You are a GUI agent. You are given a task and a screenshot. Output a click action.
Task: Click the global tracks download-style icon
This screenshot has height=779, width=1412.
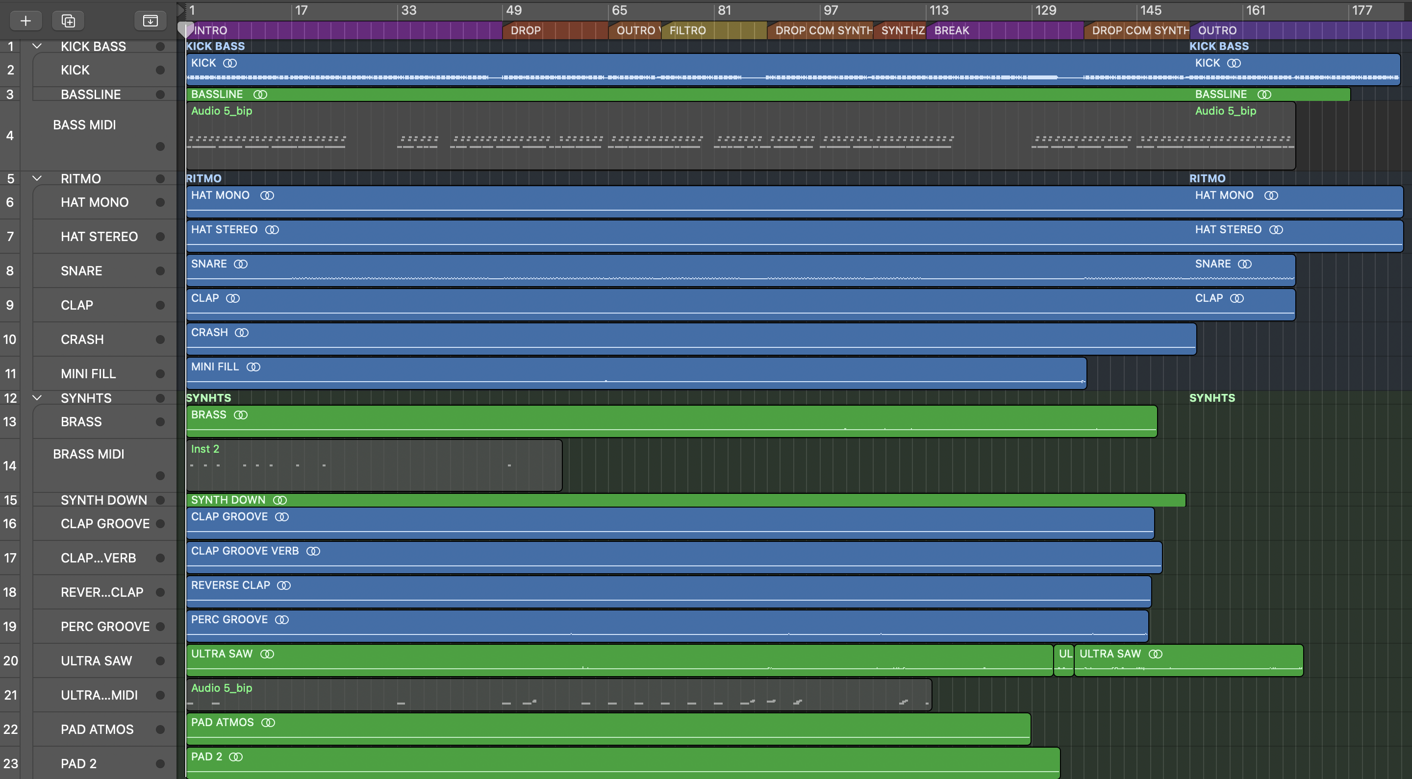[150, 21]
